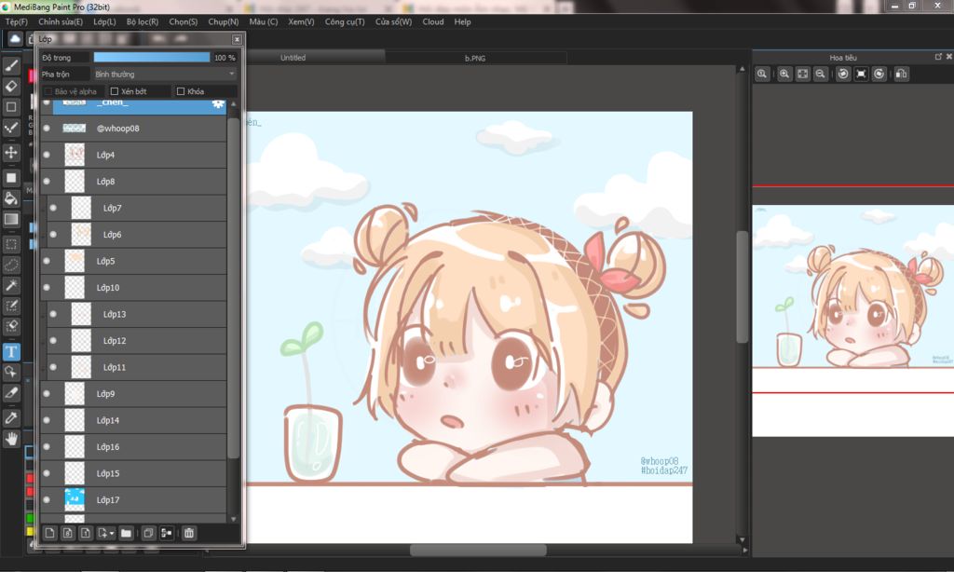Select the Gradient tool
The height and width of the screenshot is (572, 954).
[11, 219]
